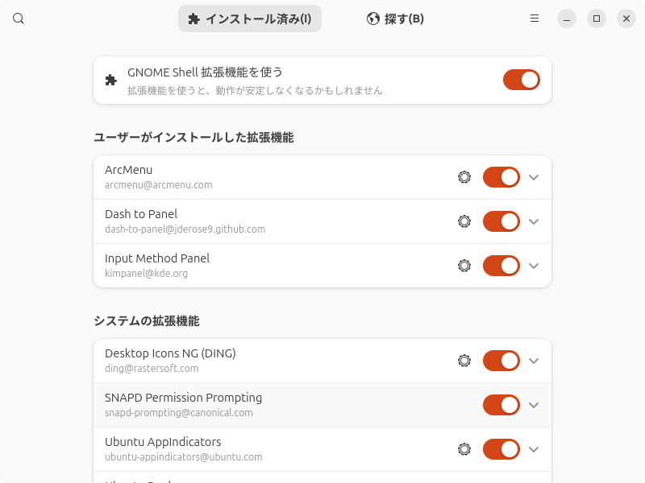Expand the ArcMenu details chevron

click(534, 177)
